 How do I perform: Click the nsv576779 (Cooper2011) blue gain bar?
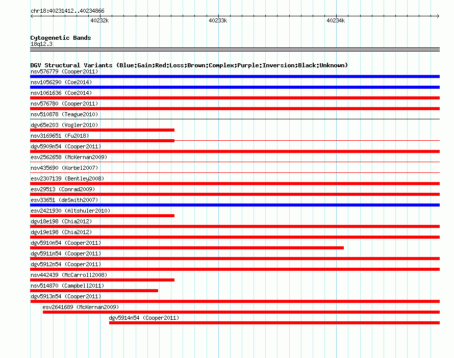click(x=235, y=76)
